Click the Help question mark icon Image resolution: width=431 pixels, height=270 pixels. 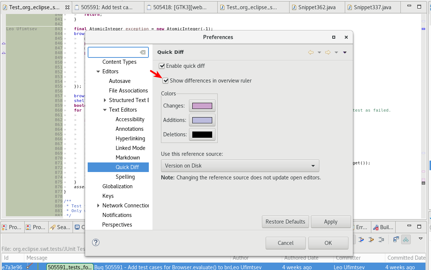coord(96,242)
